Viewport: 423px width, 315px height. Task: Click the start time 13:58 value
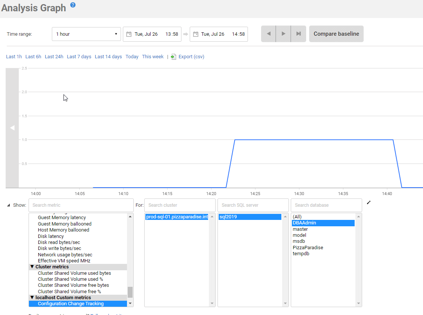(x=172, y=34)
